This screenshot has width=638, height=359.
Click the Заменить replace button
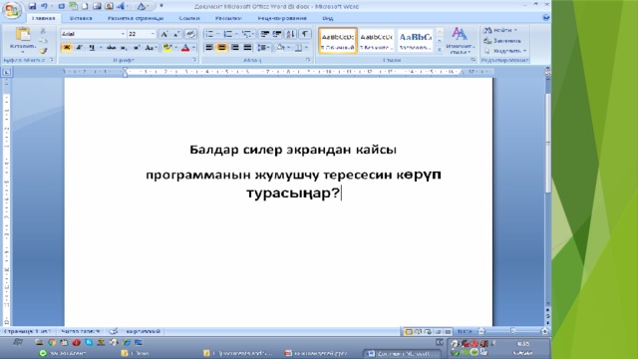(502, 41)
